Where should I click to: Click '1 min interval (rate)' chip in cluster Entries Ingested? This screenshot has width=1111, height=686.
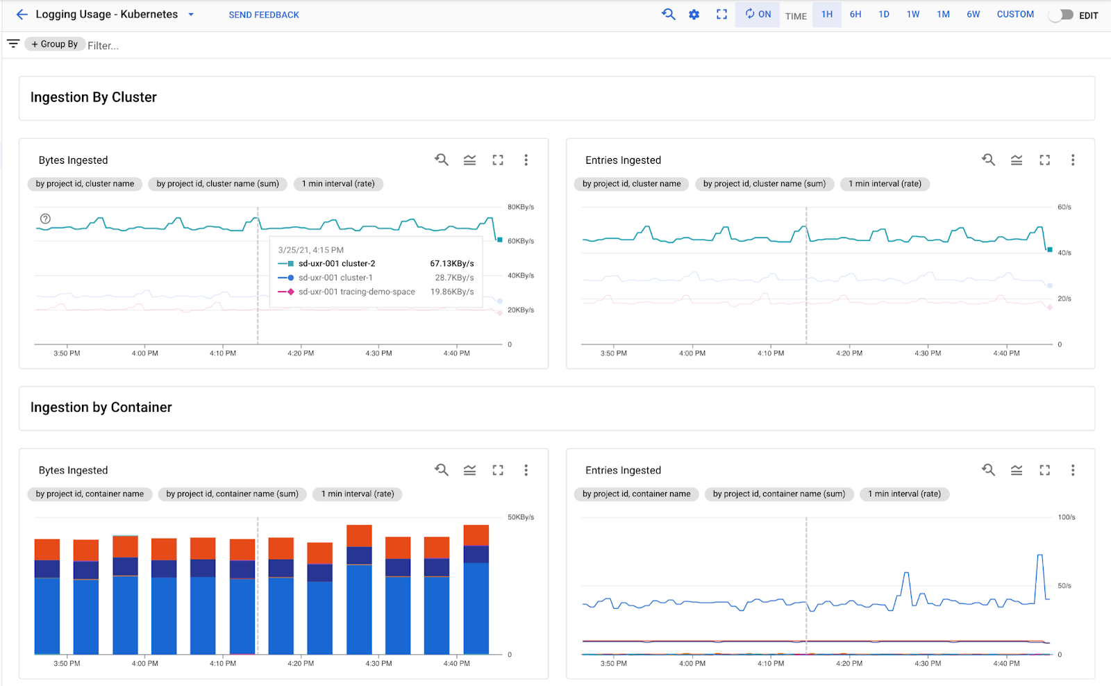885,184
